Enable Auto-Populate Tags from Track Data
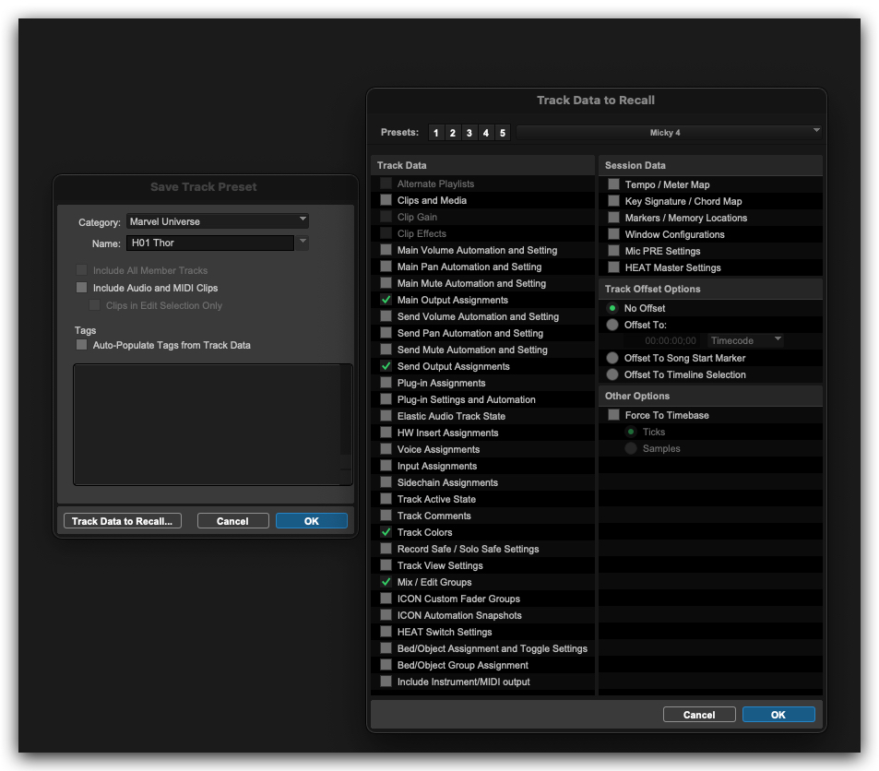 point(82,345)
